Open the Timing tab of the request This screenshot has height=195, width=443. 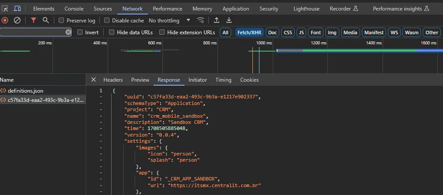pyautogui.click(x=223, y=80)
